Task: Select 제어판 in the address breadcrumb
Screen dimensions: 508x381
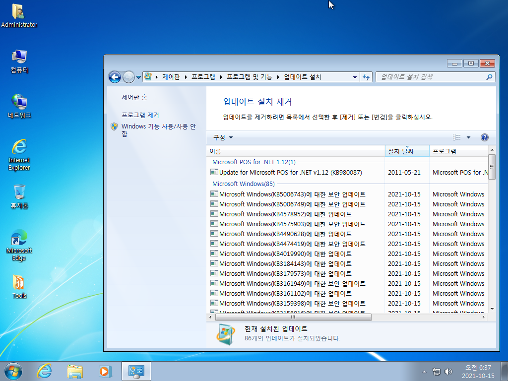Action: pos(171,77)
